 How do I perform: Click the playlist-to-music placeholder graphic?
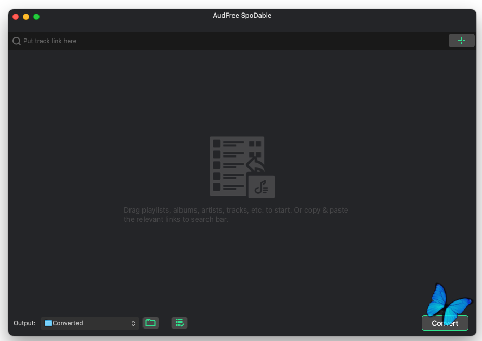pyautogui.click(x=242, y=167)
